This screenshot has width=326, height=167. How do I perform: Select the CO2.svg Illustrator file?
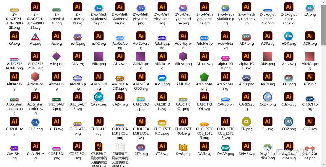pos(310,121)
